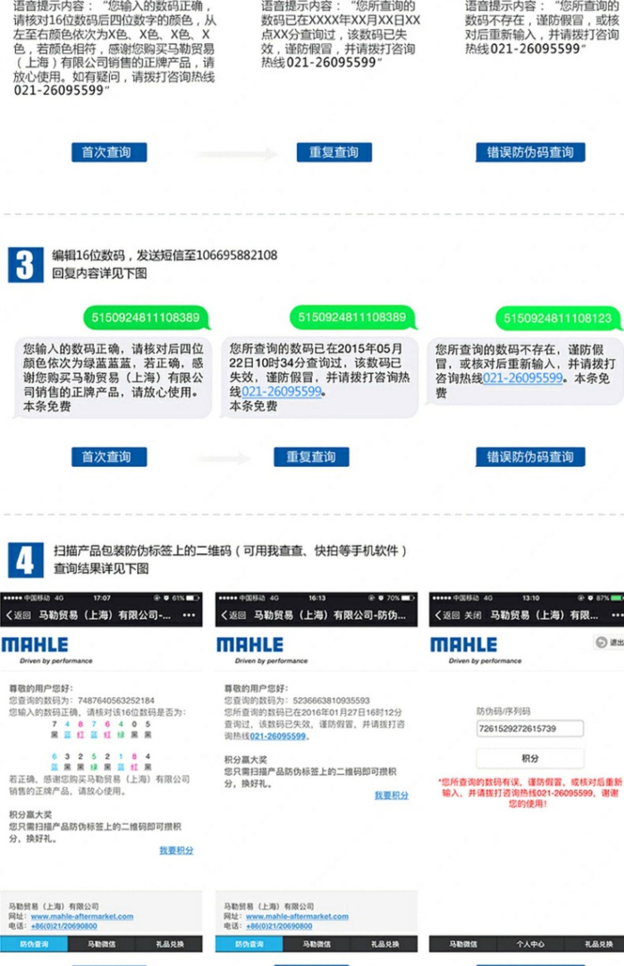The width and height of the screenshot is (624, 966).
Task: Click the 防伪码 input field containing 7261529272615739
Action: pyautogui.click(x=530, y=728)
